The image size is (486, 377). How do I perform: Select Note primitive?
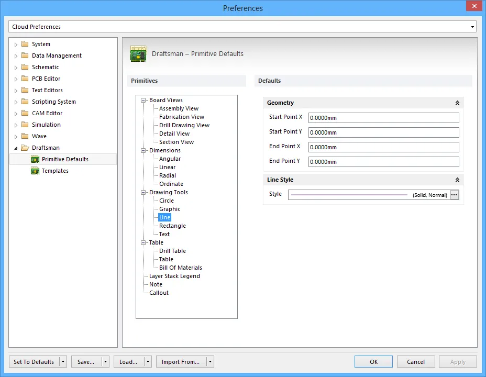(x=156, y=284)
